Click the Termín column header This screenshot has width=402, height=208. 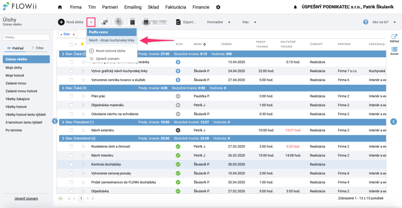[226, 44]
